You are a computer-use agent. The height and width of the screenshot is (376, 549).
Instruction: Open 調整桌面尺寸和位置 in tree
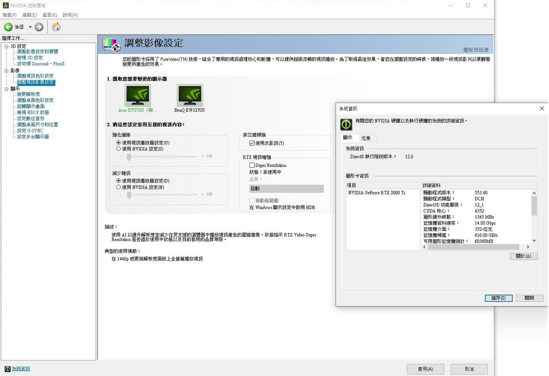pyautogui.click(x=38, y=125)
